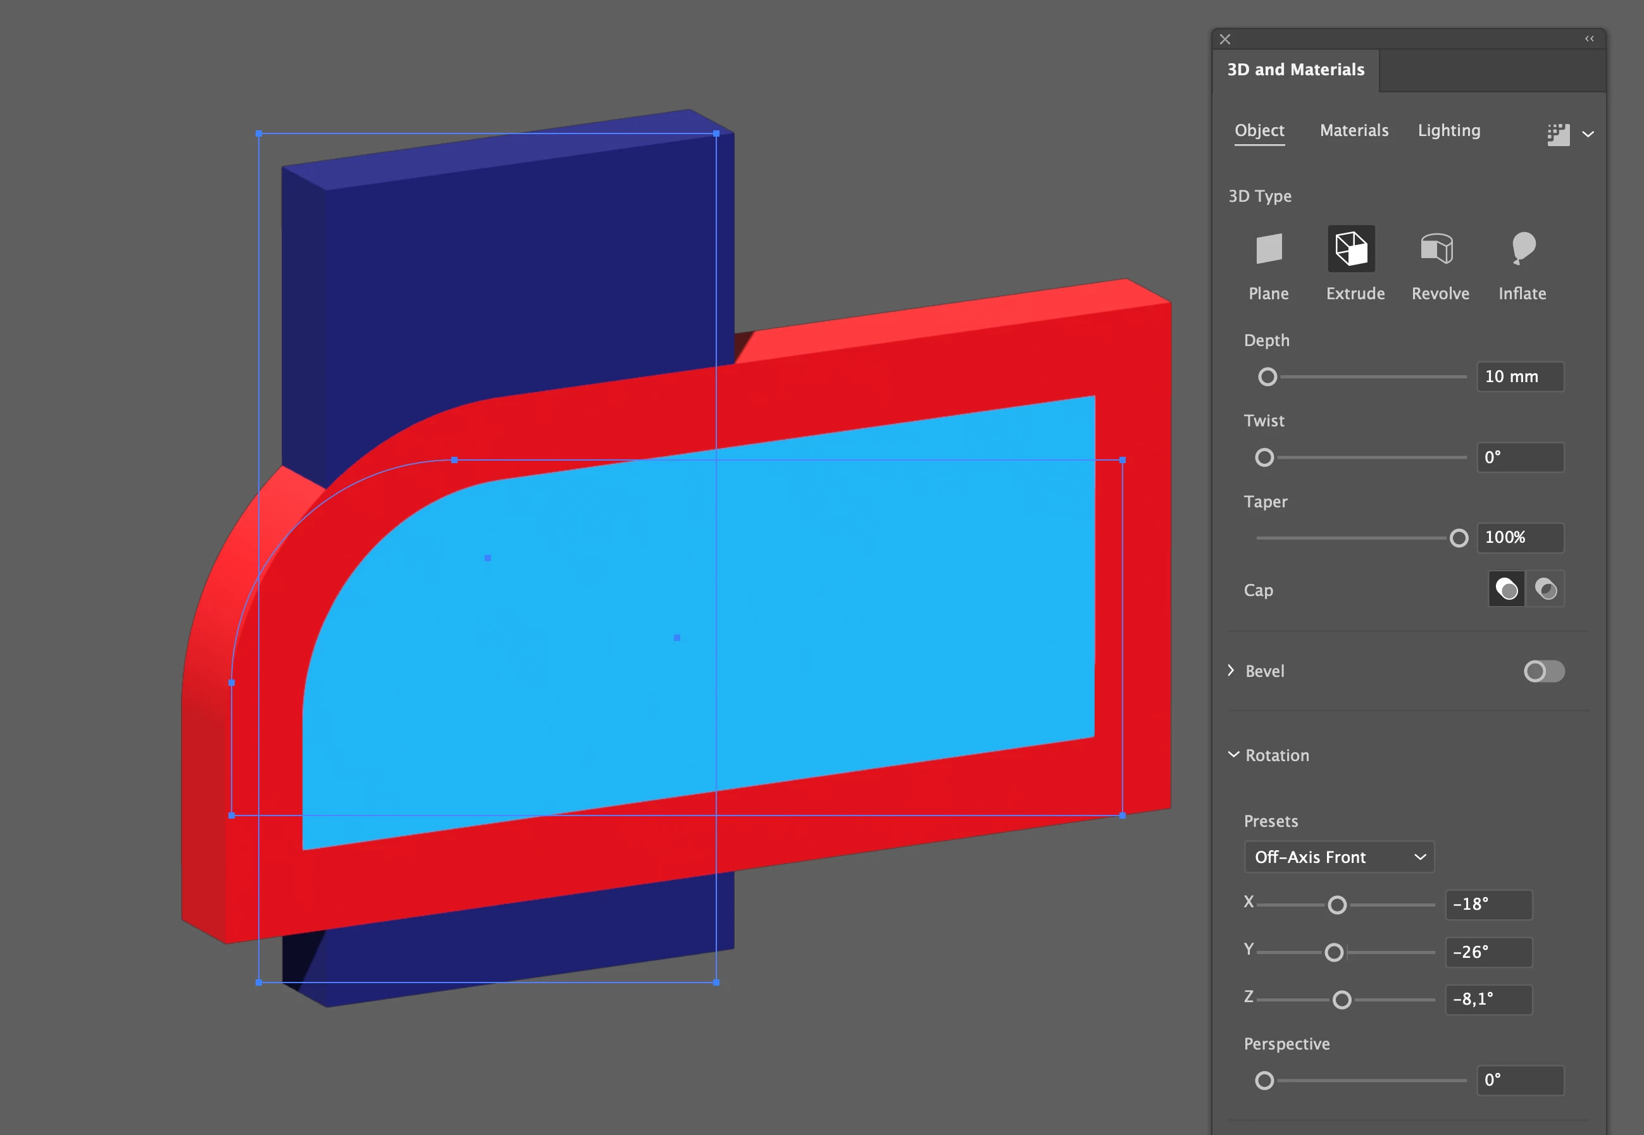Select the Plane 3D type icon

point(1268,250)
